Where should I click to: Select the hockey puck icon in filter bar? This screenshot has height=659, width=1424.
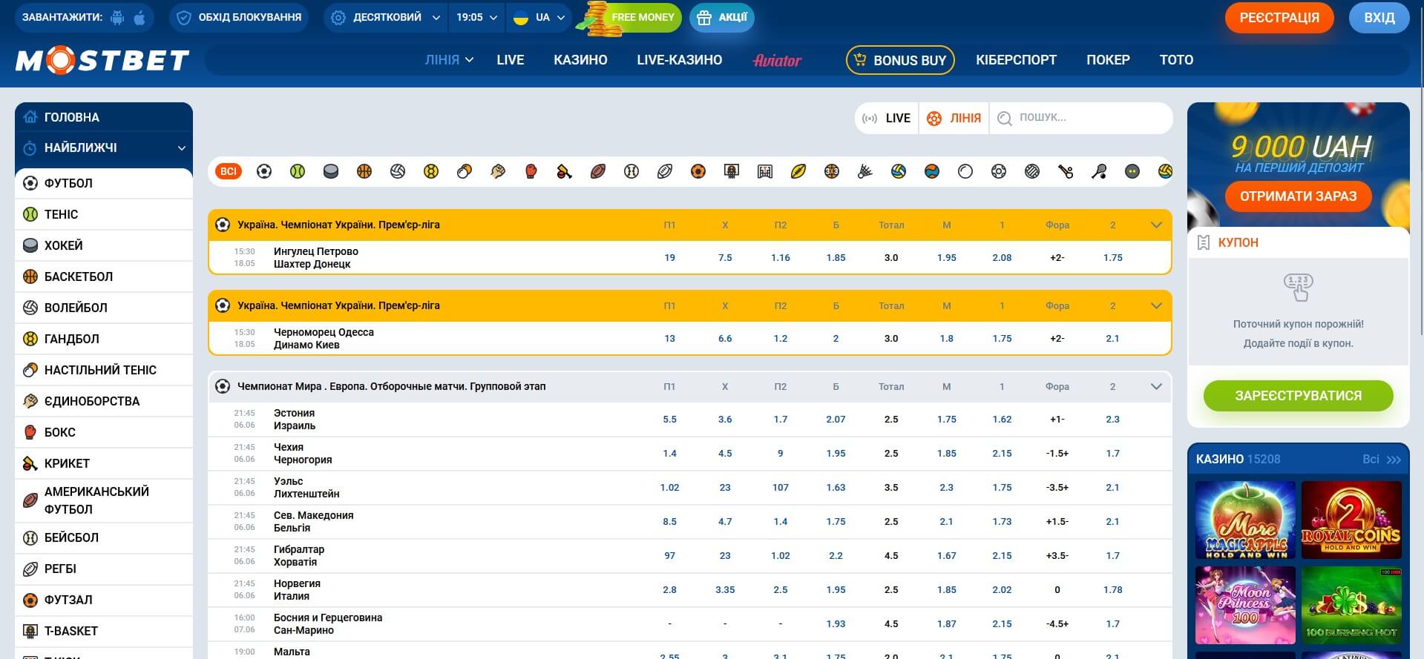point(331,171)
